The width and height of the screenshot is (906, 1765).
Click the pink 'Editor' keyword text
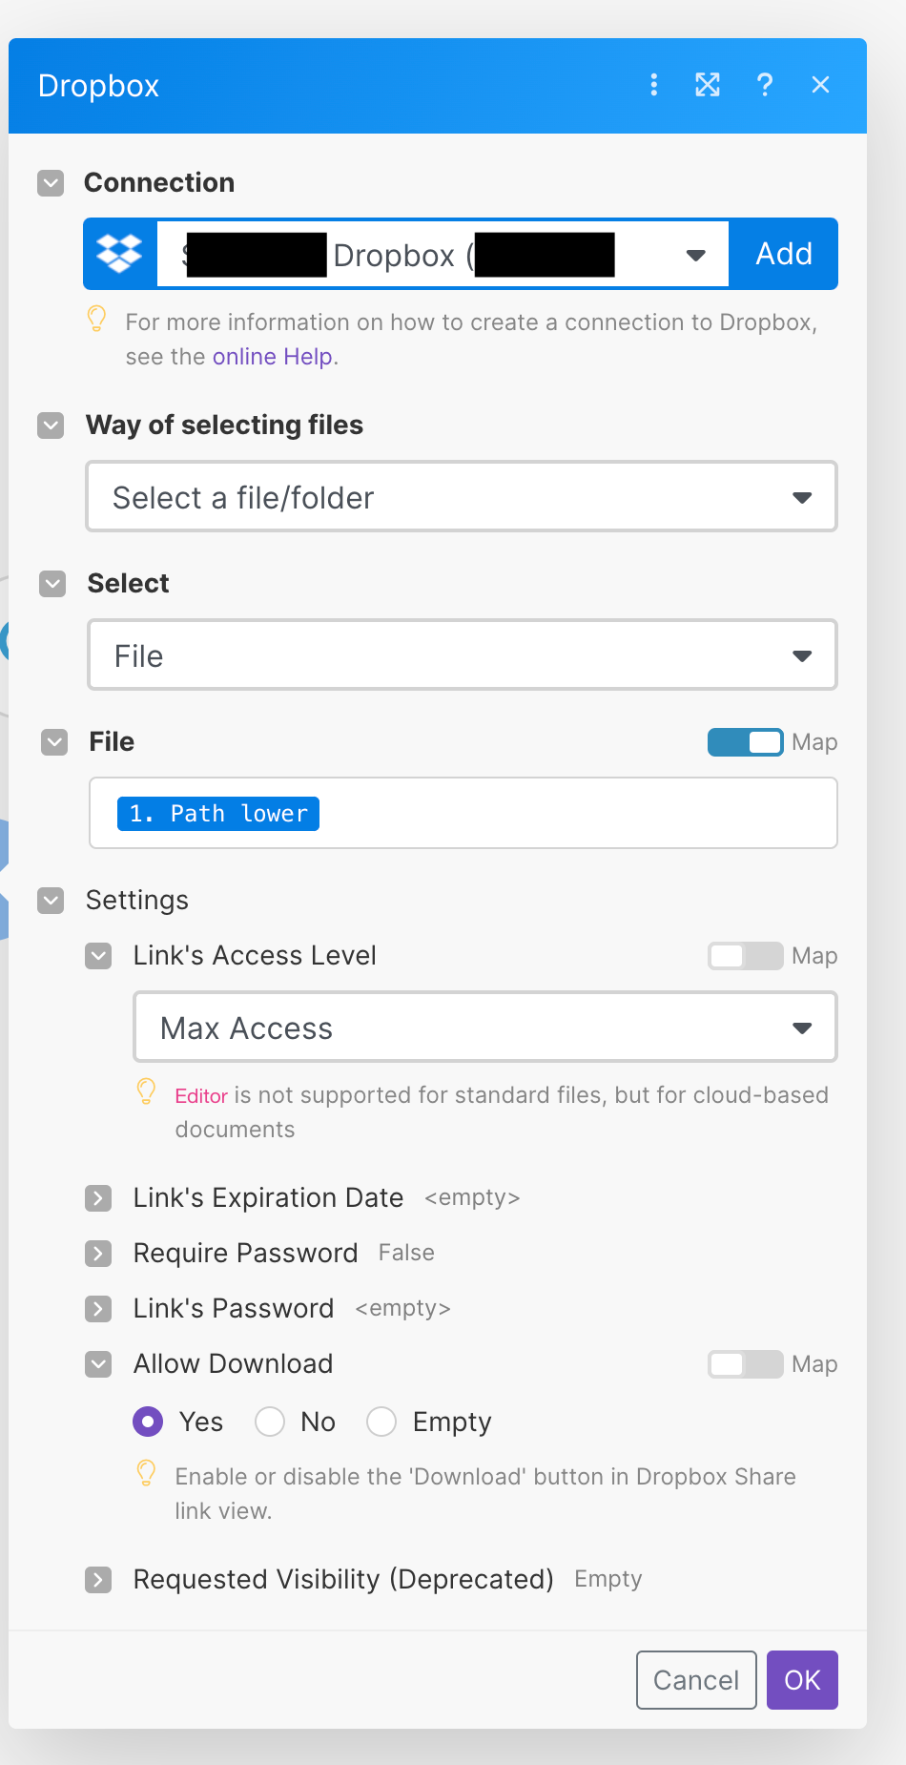(201, 1095)
